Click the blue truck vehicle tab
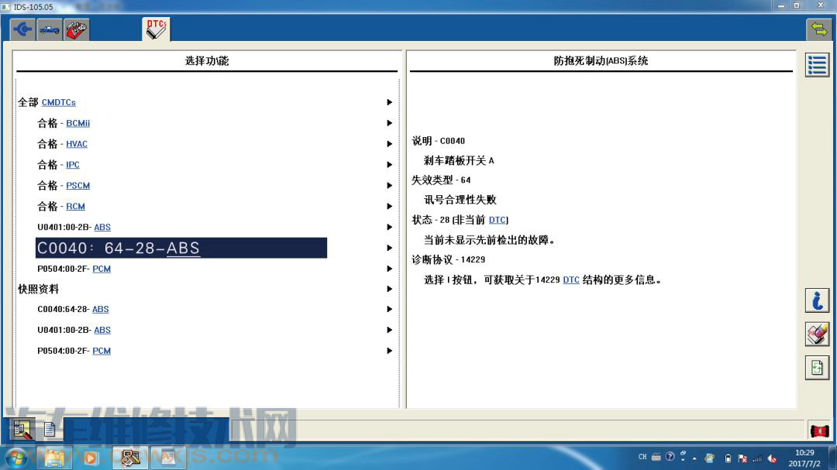The width and height of the screenshot is (837, 470). click(50, 29)
